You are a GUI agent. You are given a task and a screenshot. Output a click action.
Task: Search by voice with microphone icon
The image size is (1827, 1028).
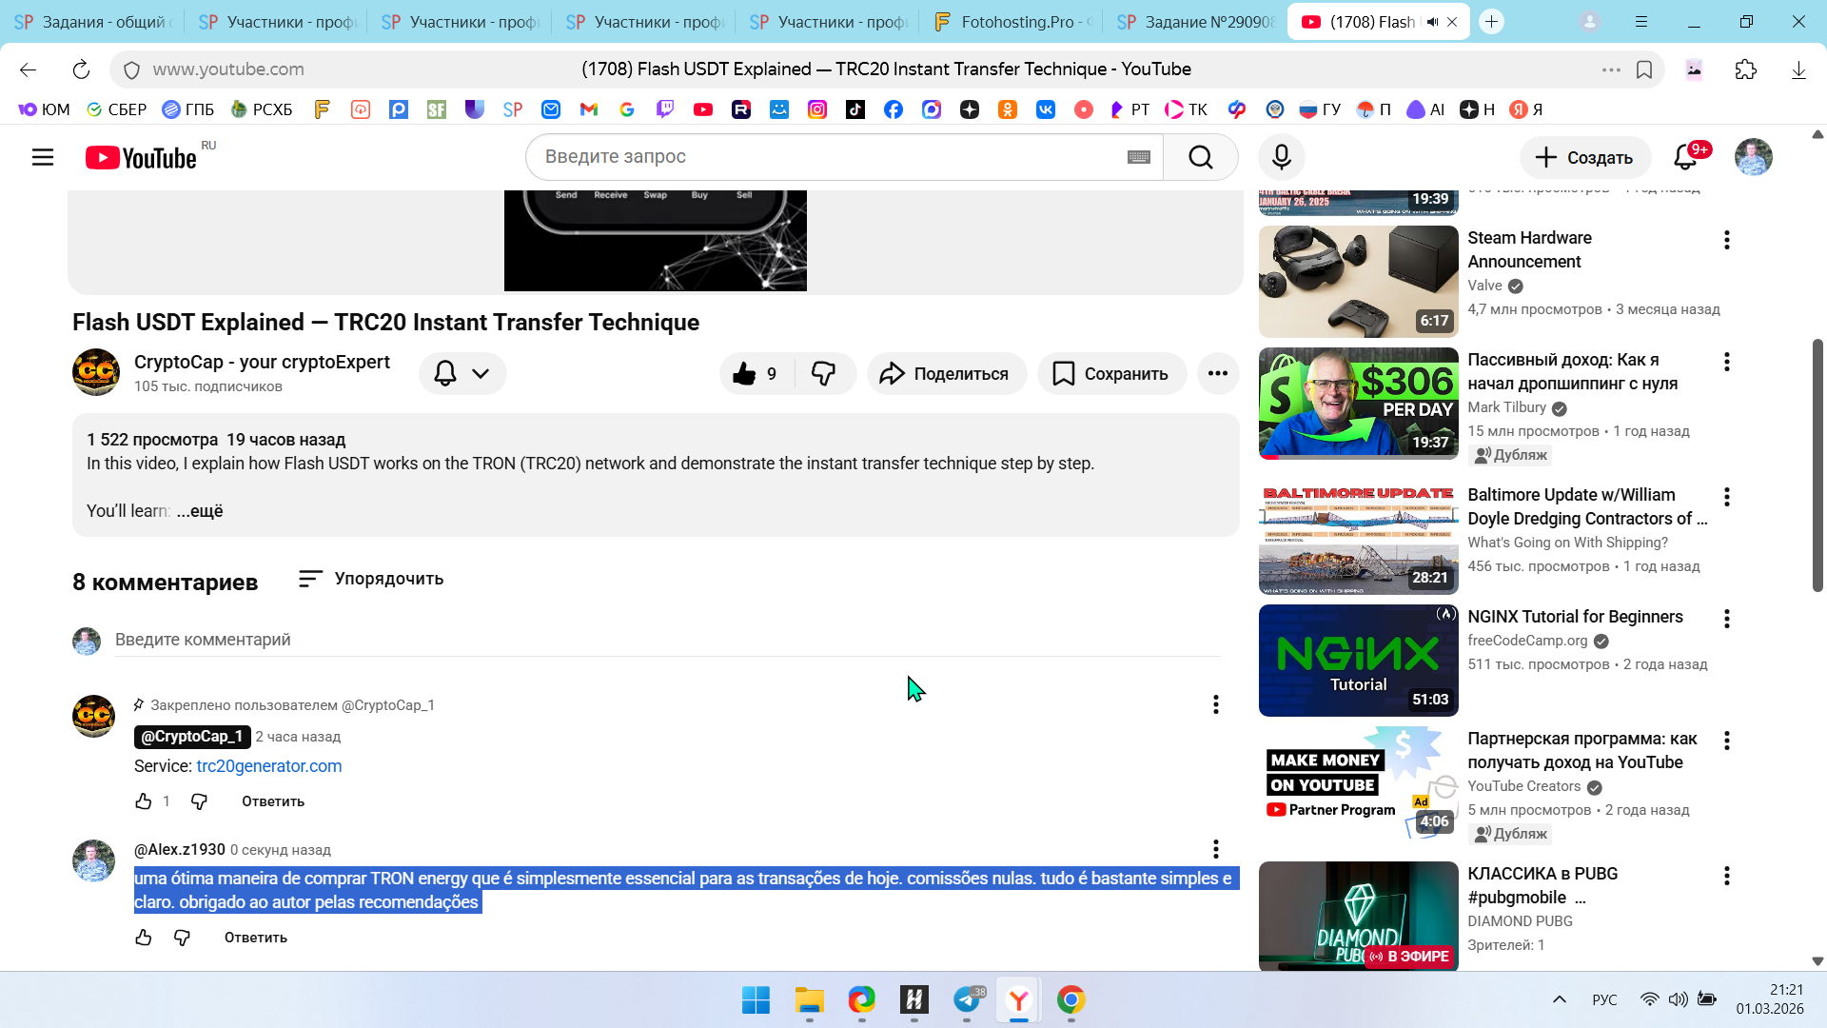(1281, 157)
